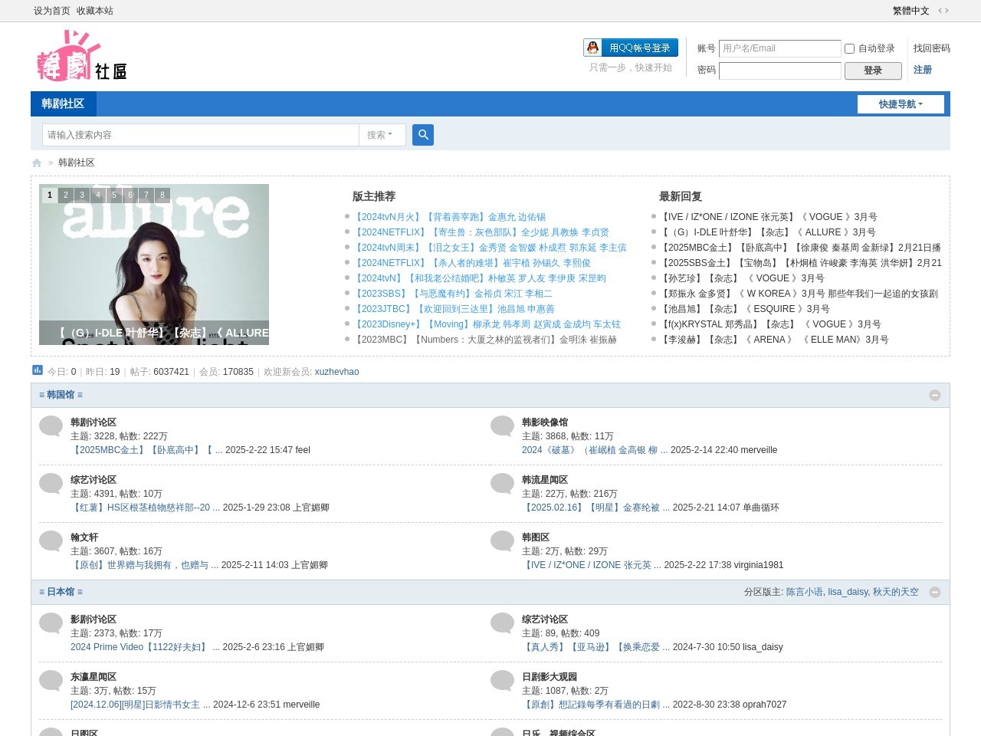This screenshot has height=736, width=981.
Task: Open last post 【红薯】HS区根茎植物慈祥部
Action: 145,508
